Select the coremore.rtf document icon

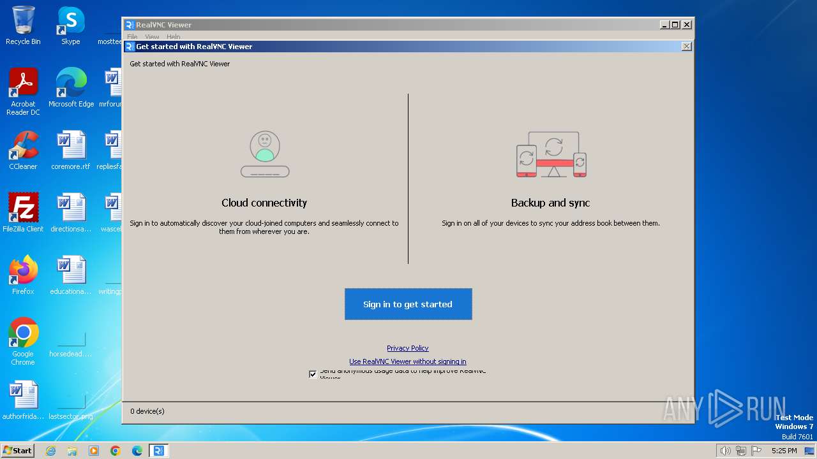[x=71, y=150]
